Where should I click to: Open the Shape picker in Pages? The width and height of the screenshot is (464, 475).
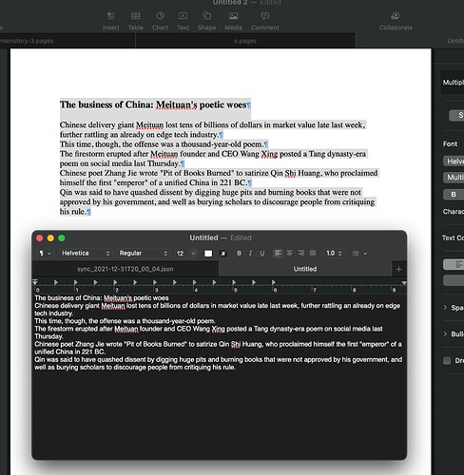(x=206, y=21)
